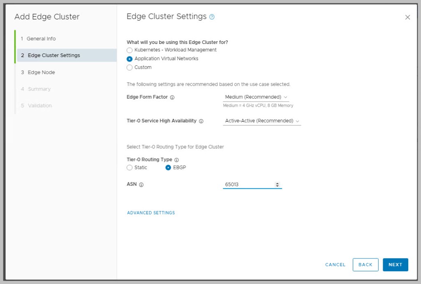The width and height of the screenshot is (421, 284).
Task: Click info icon next to Edge Form Factor
Action: click(172, 97)
